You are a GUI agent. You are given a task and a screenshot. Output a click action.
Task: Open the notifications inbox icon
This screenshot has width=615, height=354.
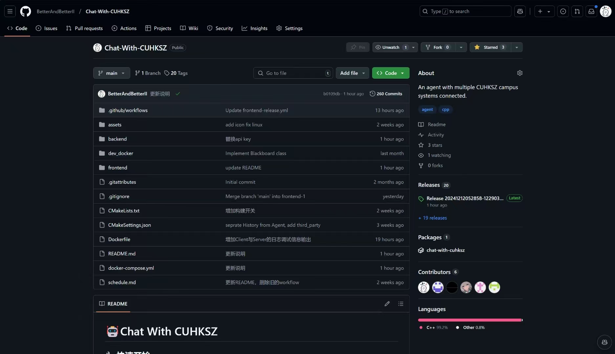591,11
